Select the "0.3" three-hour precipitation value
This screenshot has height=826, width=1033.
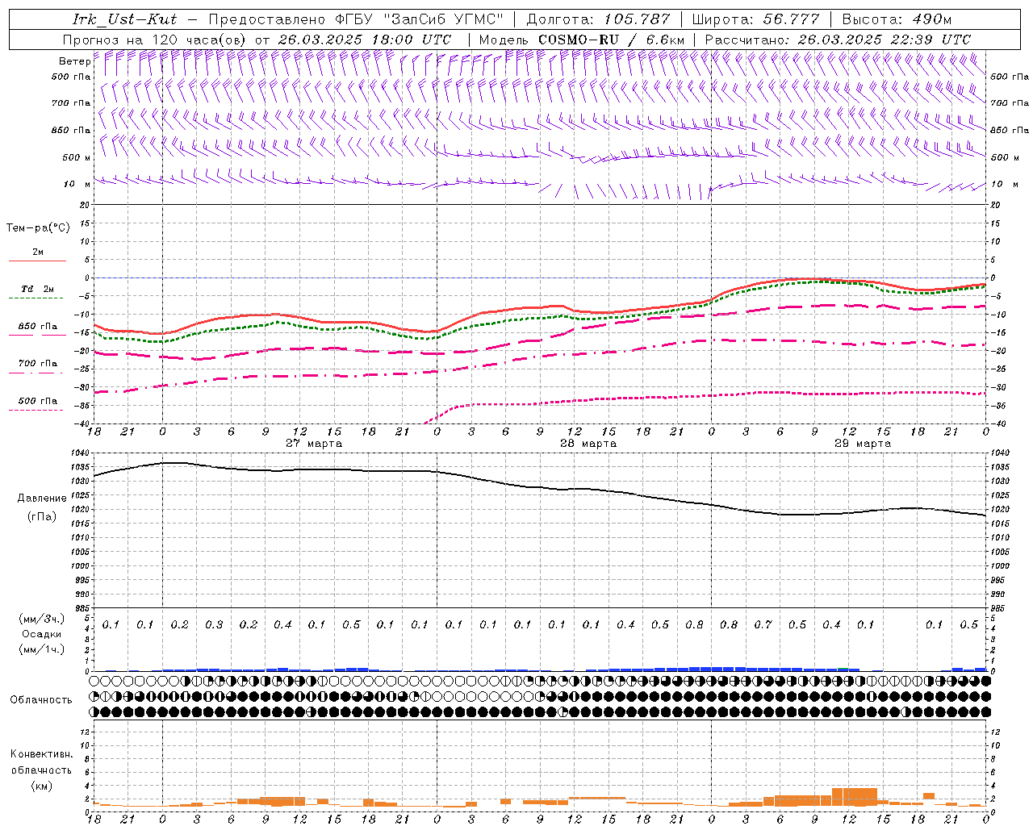pos(214,625)
